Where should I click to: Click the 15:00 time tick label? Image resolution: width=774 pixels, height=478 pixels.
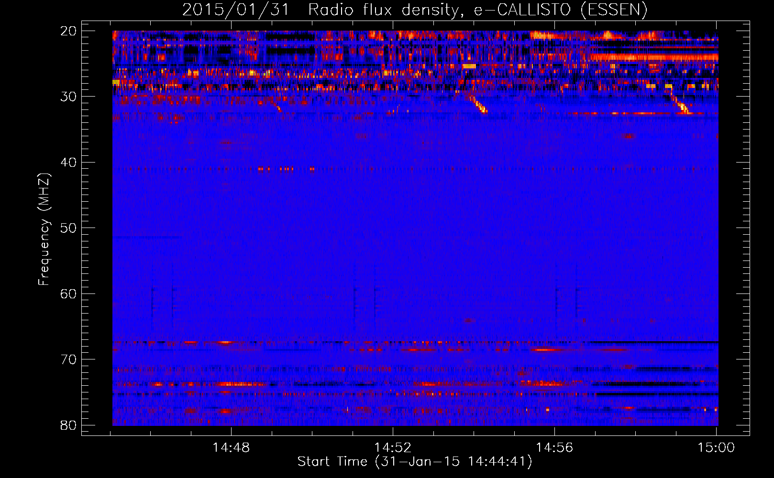(x=716, y=448)
